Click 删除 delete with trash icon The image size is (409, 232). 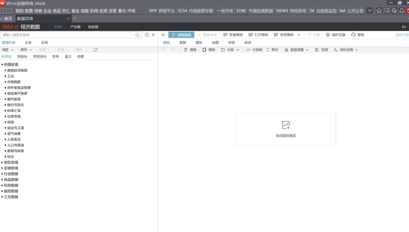click(x=190, y=50)
